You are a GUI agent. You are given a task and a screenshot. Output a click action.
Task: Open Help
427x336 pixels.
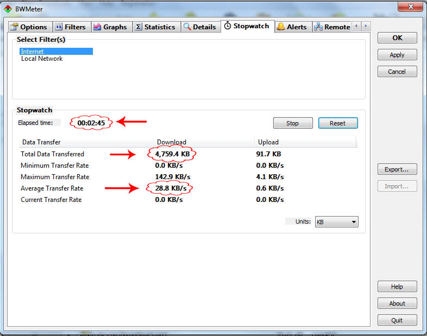pos(397,287)
